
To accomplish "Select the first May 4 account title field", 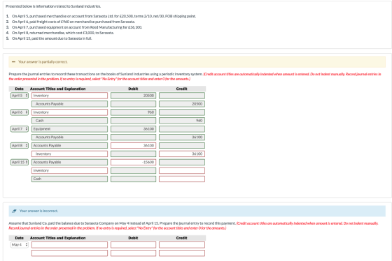I will point(69,245).
